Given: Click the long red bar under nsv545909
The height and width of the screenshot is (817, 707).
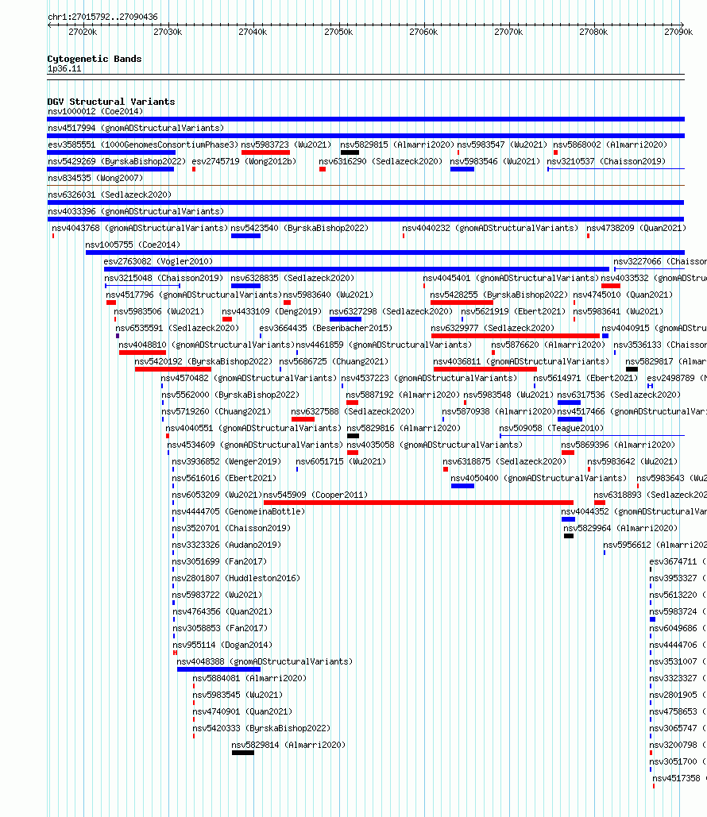Looking at the screenshot, I should click(x=418, y=503).
